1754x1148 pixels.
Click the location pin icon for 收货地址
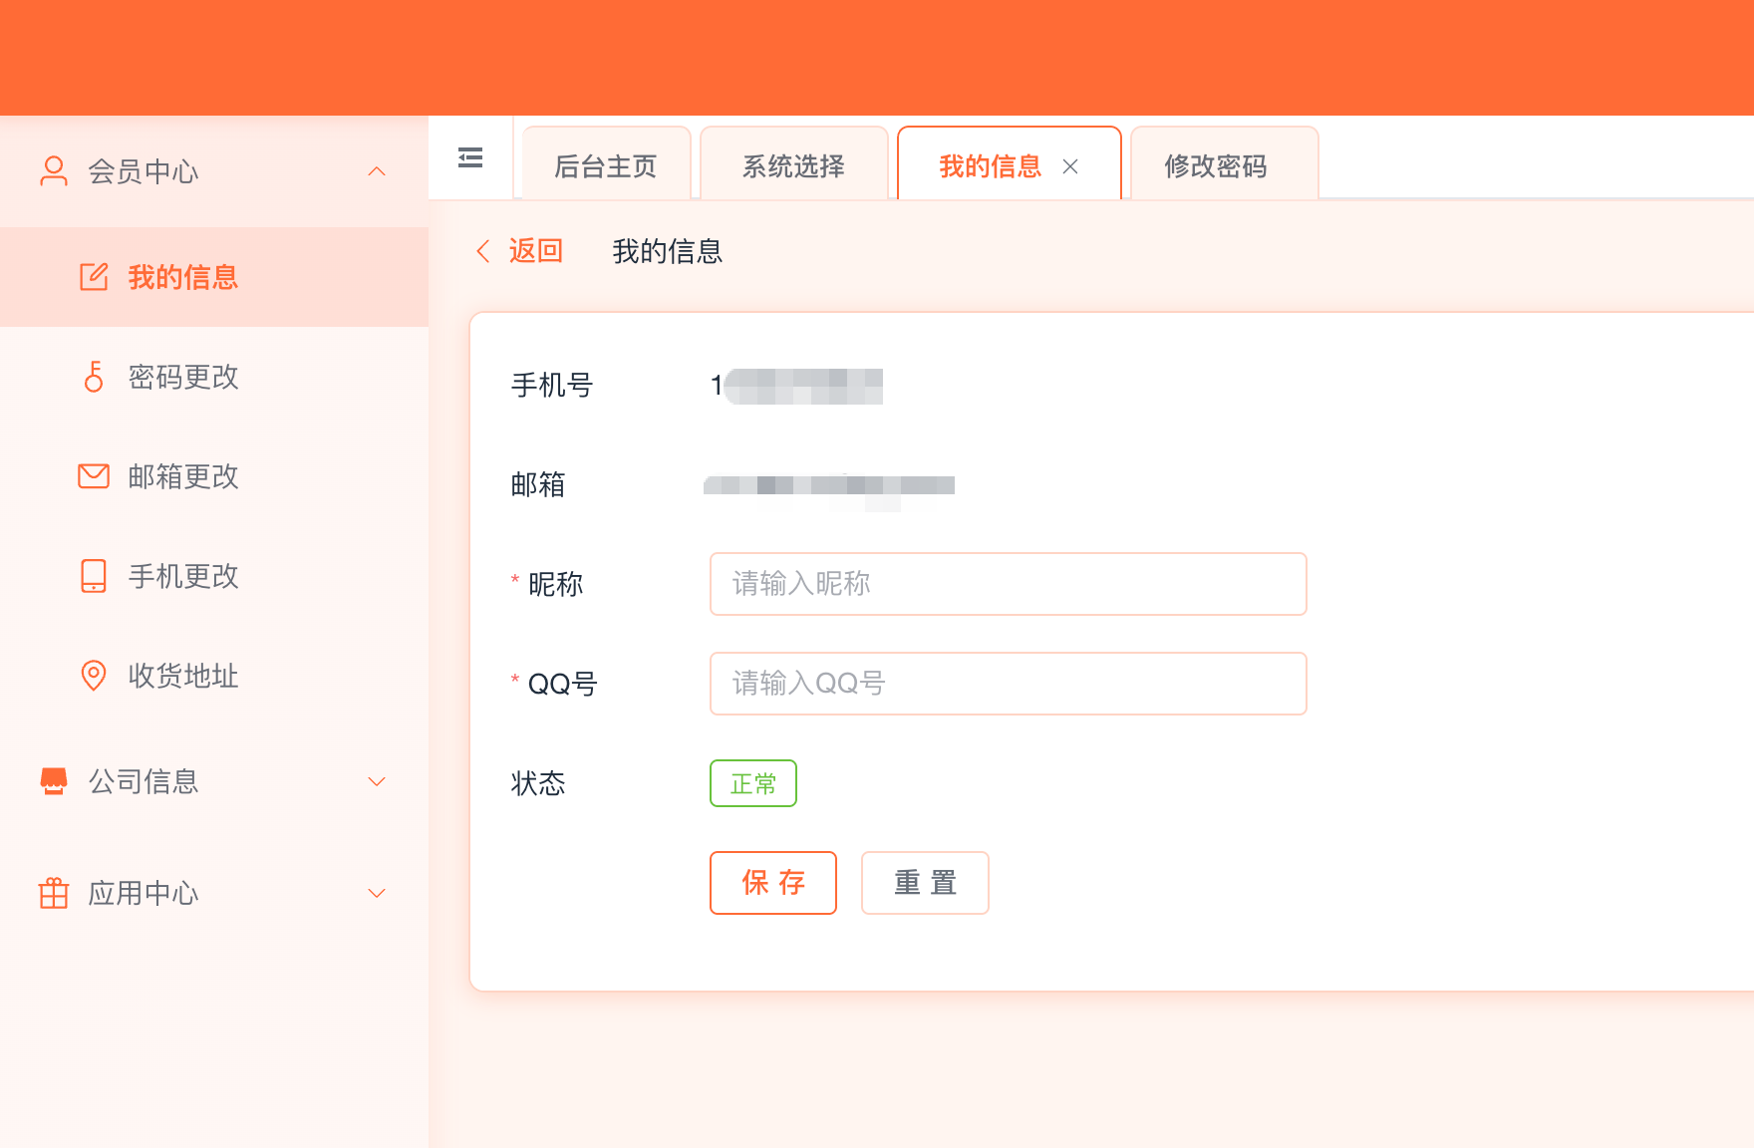coord(94,676)
